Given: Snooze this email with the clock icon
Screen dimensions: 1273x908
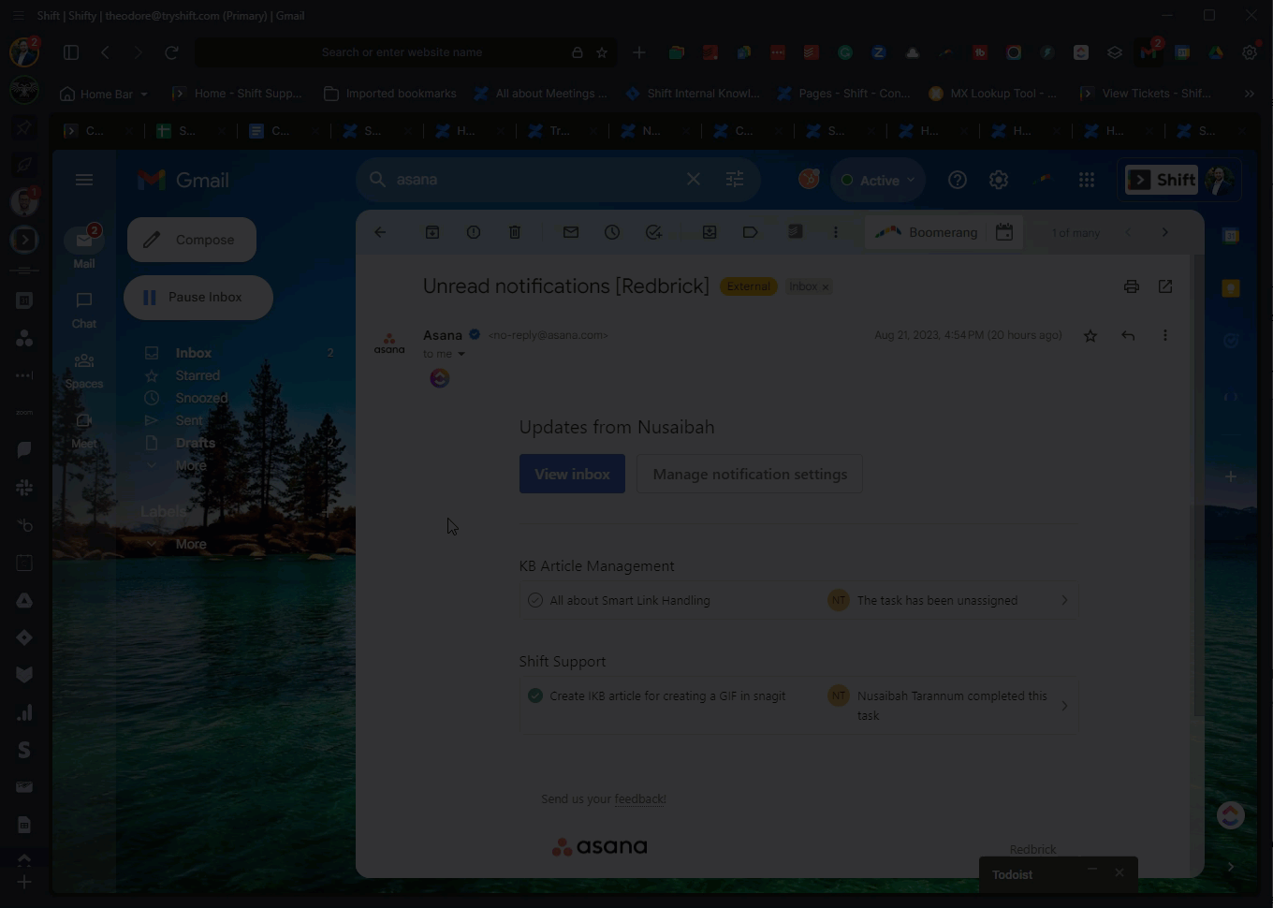Looking at the screenshot, I should [612, 232].
